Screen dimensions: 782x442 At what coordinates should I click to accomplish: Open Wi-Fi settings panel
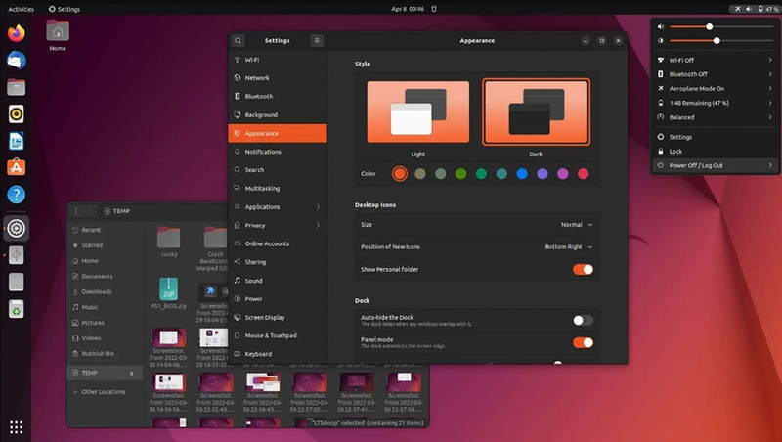pos(278,60)
